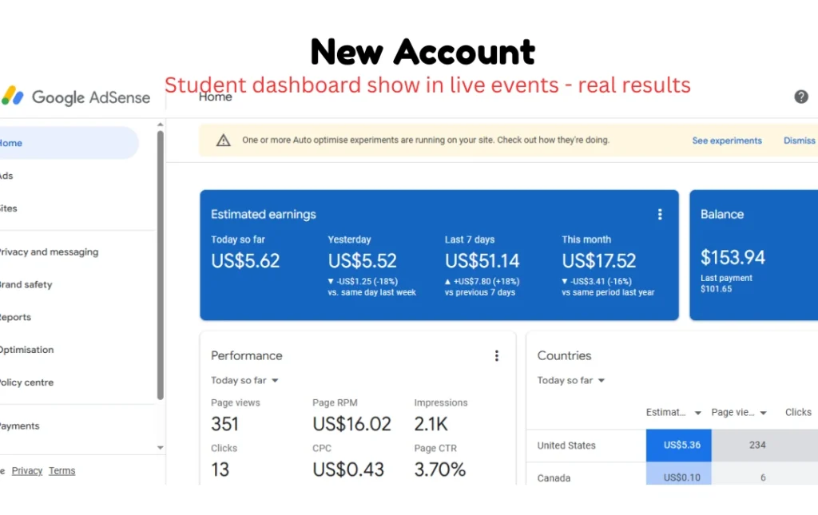The image size is (818, 515).
Task: Open Privacy and messaging section
Action: (49, 252)
